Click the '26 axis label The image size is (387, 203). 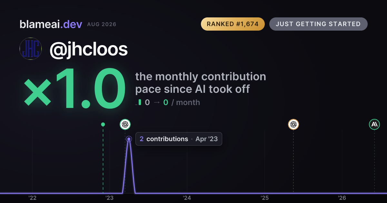(342, 198)
